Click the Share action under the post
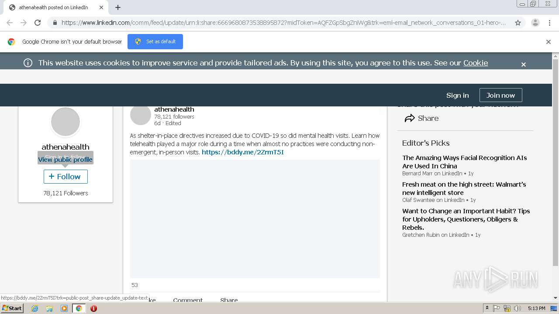Viewport: 559px width, 314px height. pyautogui.click(x=229, y=300)
